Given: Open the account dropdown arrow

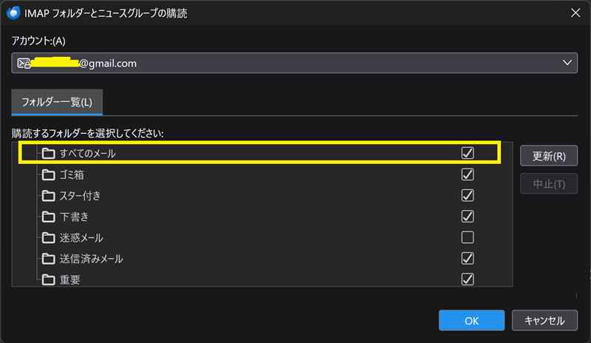Looking at the screenshot, I should 567,63.
